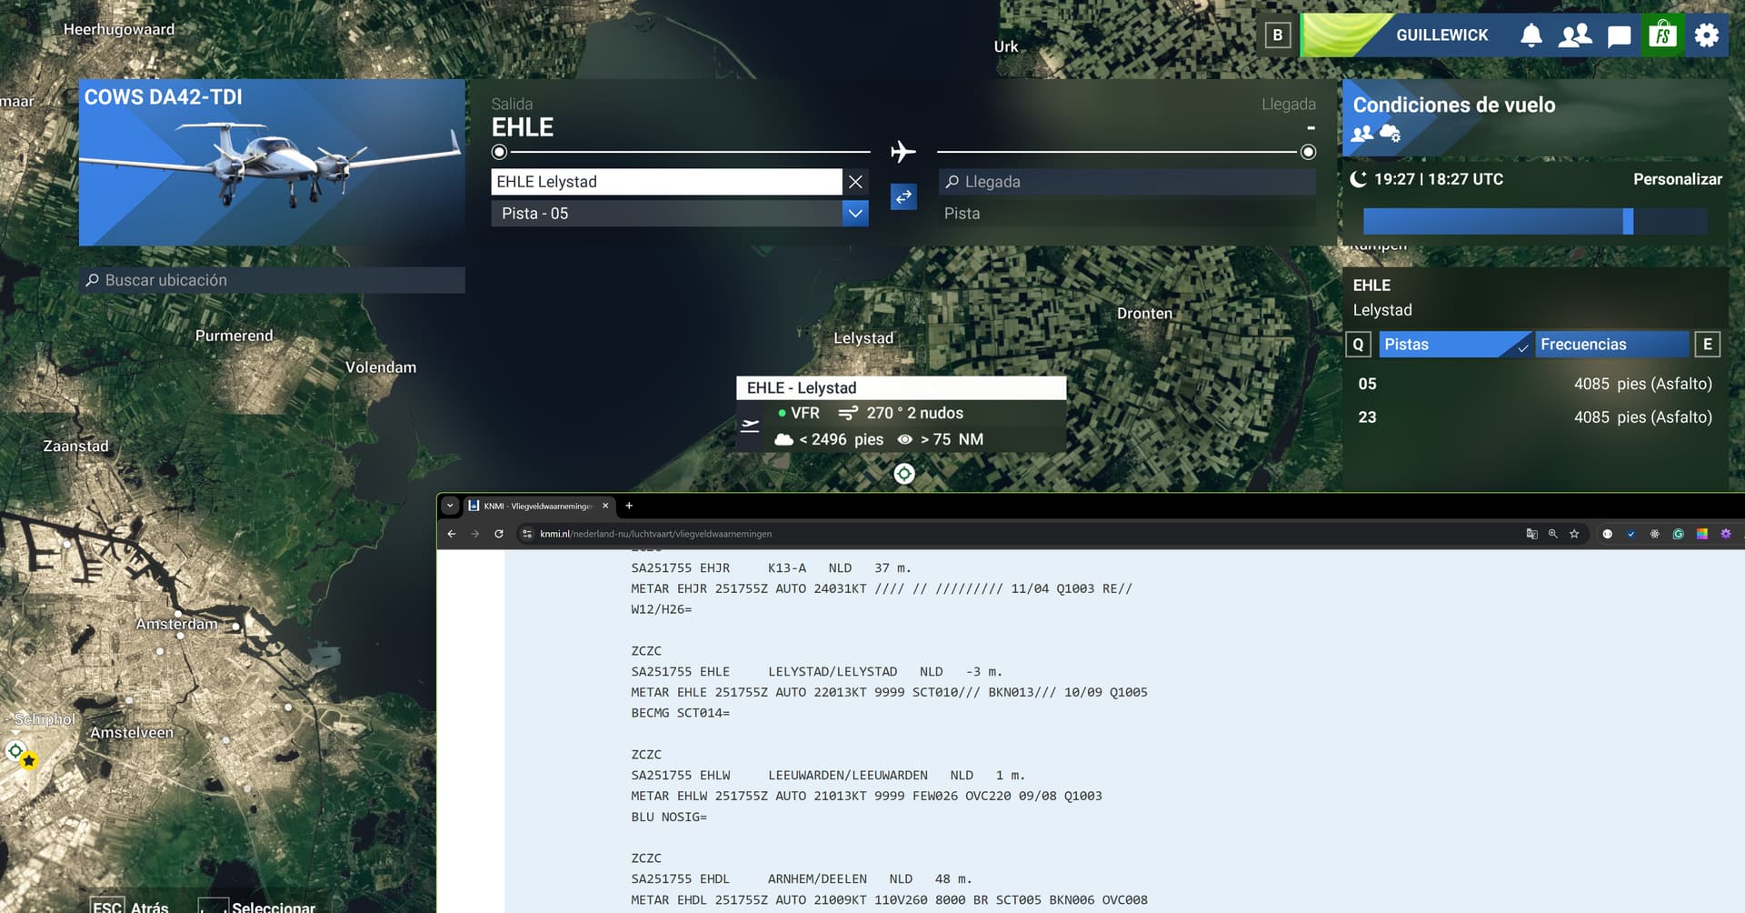Click Personalizar in flight conditions
The height and width of the screenshot is (913, 1745).
pyautogui.click(x=1677, y=179)
